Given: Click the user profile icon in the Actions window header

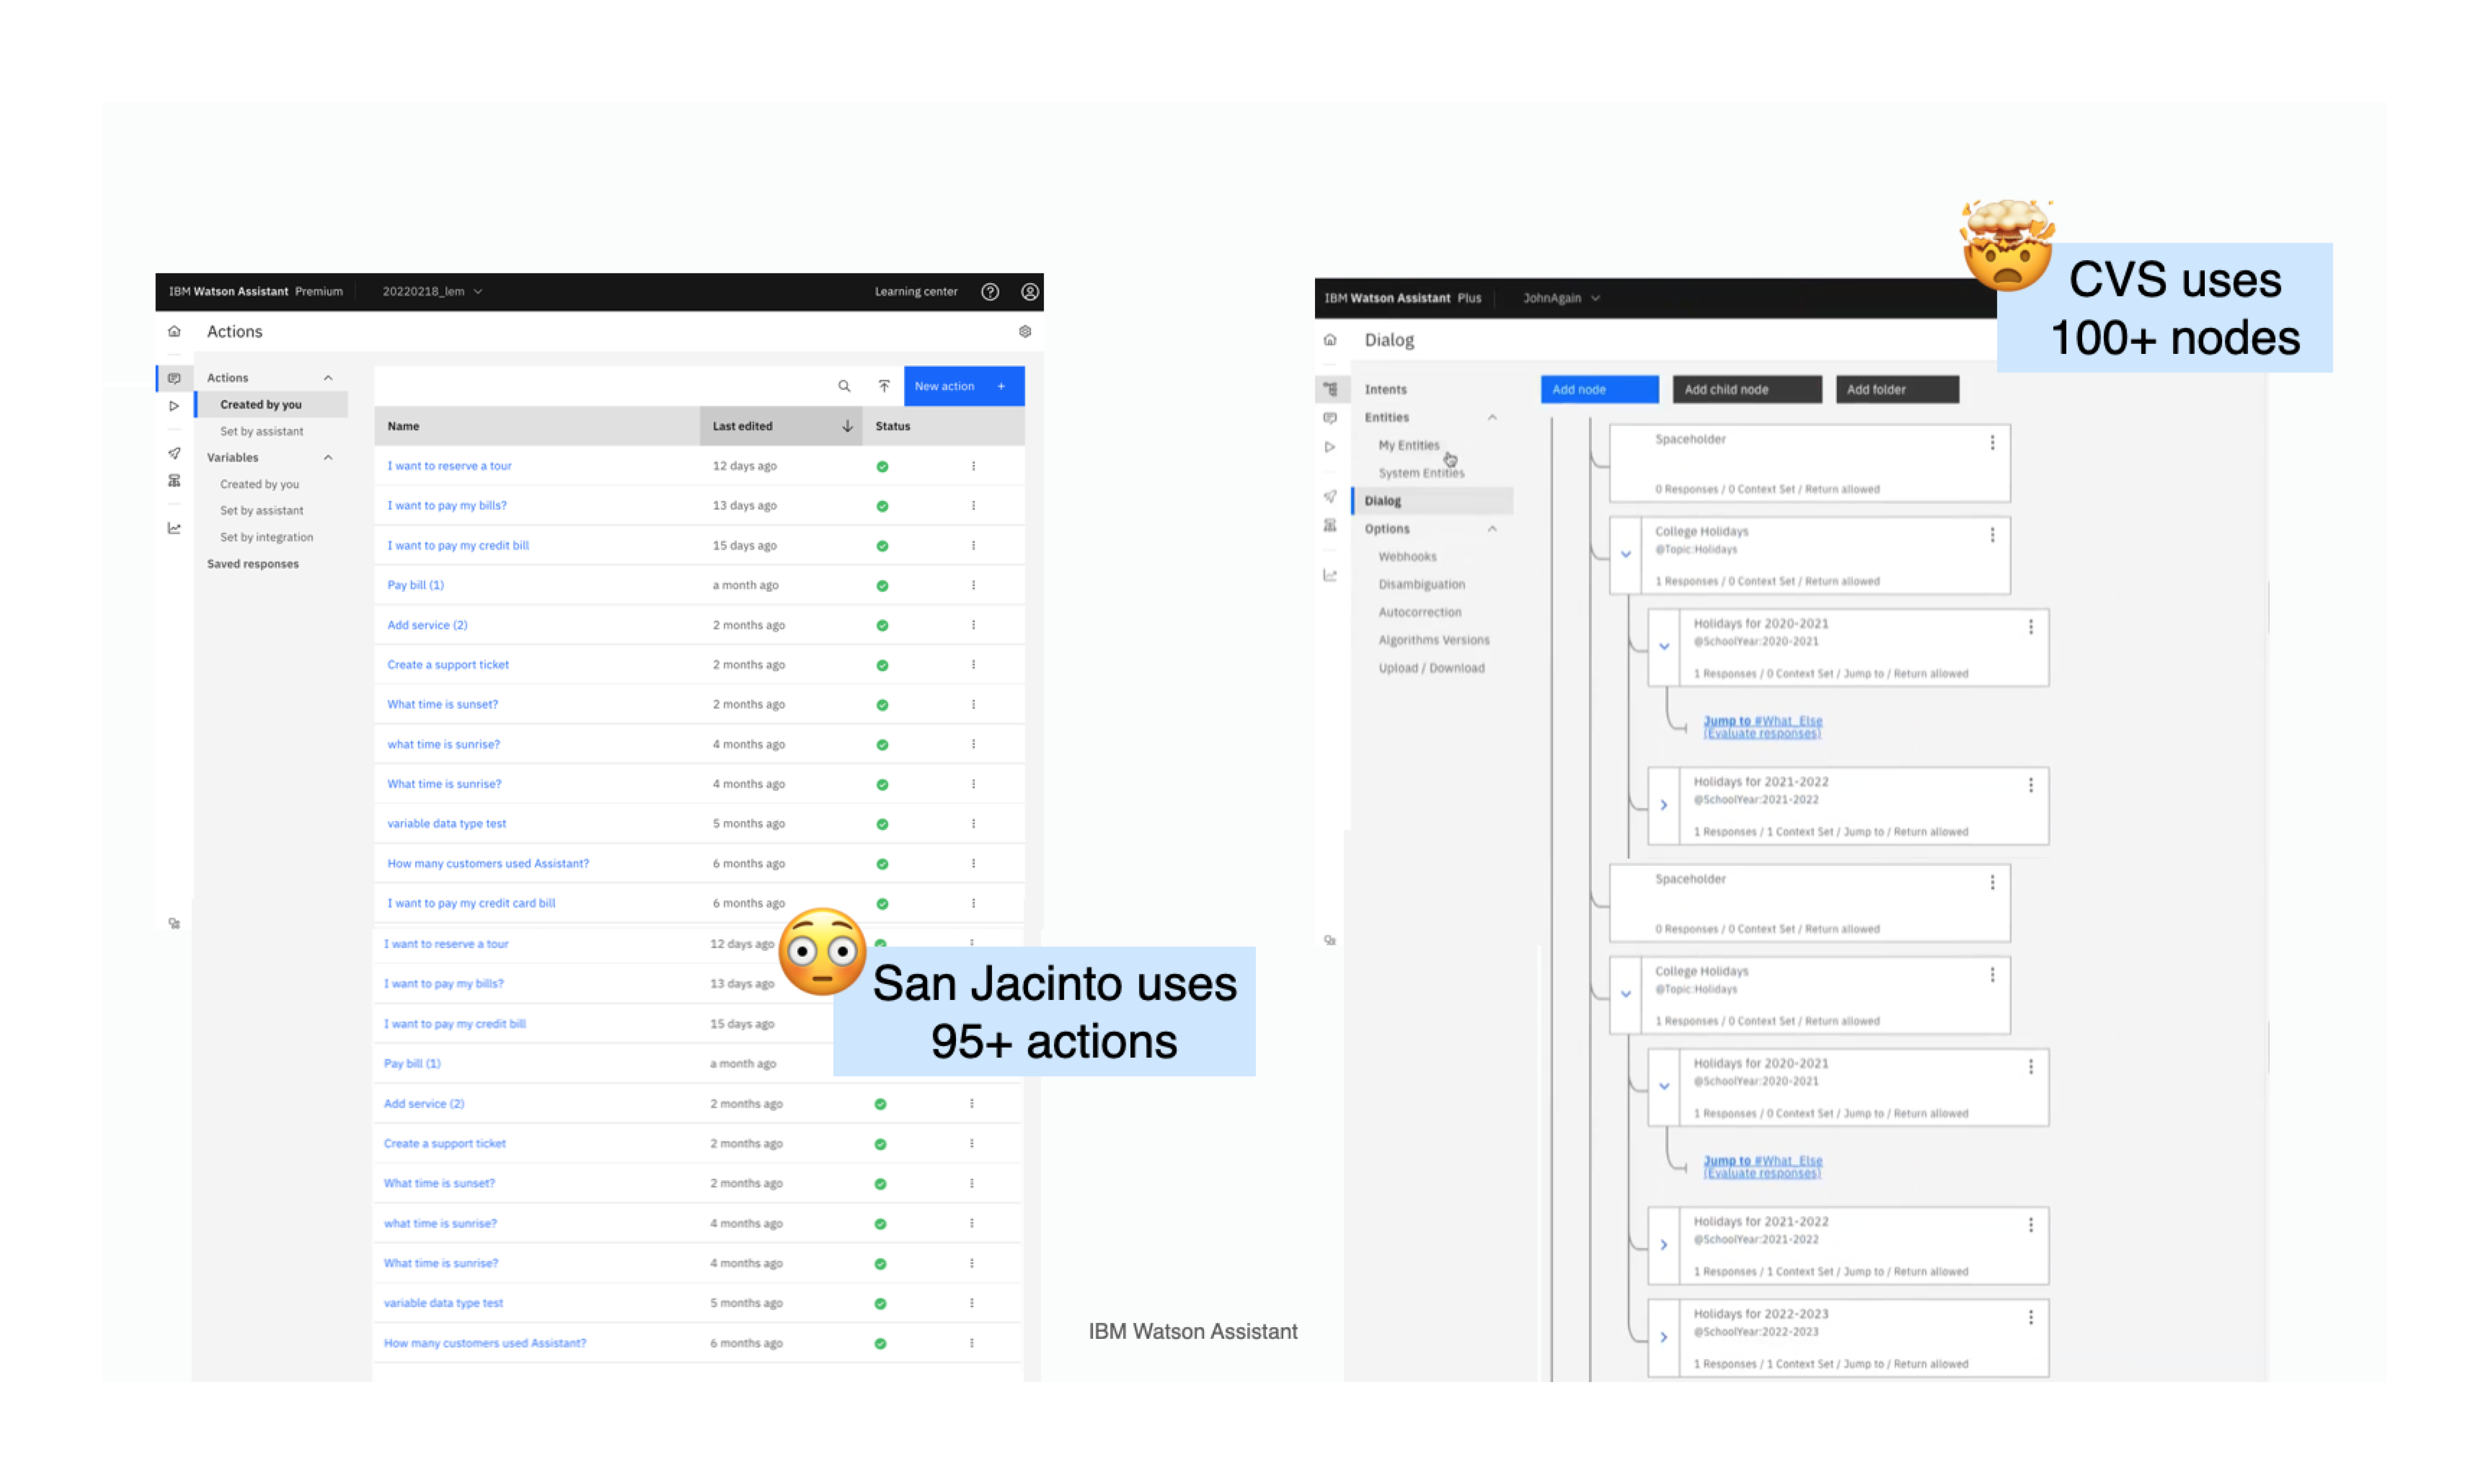Looking at the screenshot, I should click(x=1030, y=292).
